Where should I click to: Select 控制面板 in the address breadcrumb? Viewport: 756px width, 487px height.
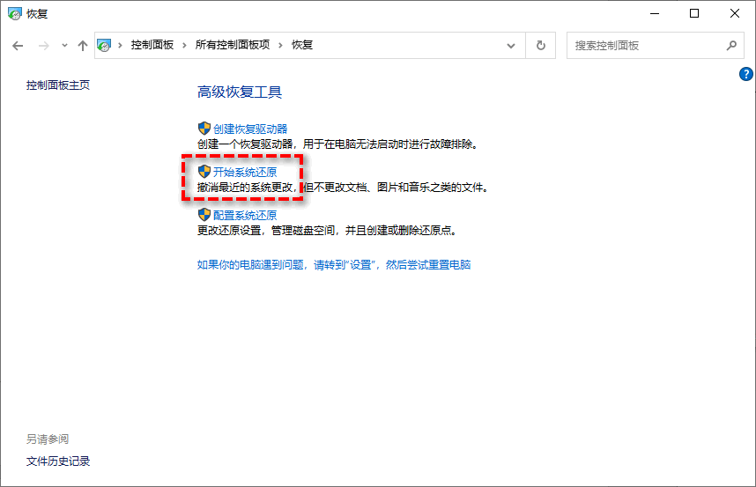click(x=153, y=45)
